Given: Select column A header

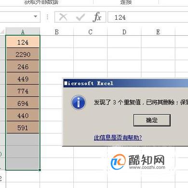Looking at the screenshot, I should point(23,32).
